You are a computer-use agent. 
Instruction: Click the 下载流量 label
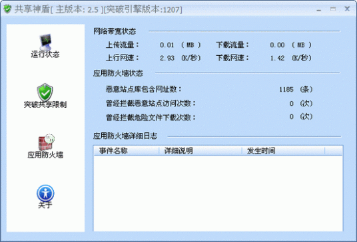pyautogui.click(x=232, y=45)
